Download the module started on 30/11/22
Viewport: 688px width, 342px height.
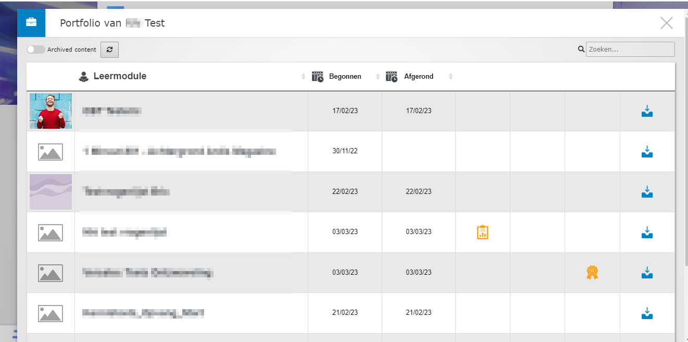pyautogui.click(x=647, y=152)
